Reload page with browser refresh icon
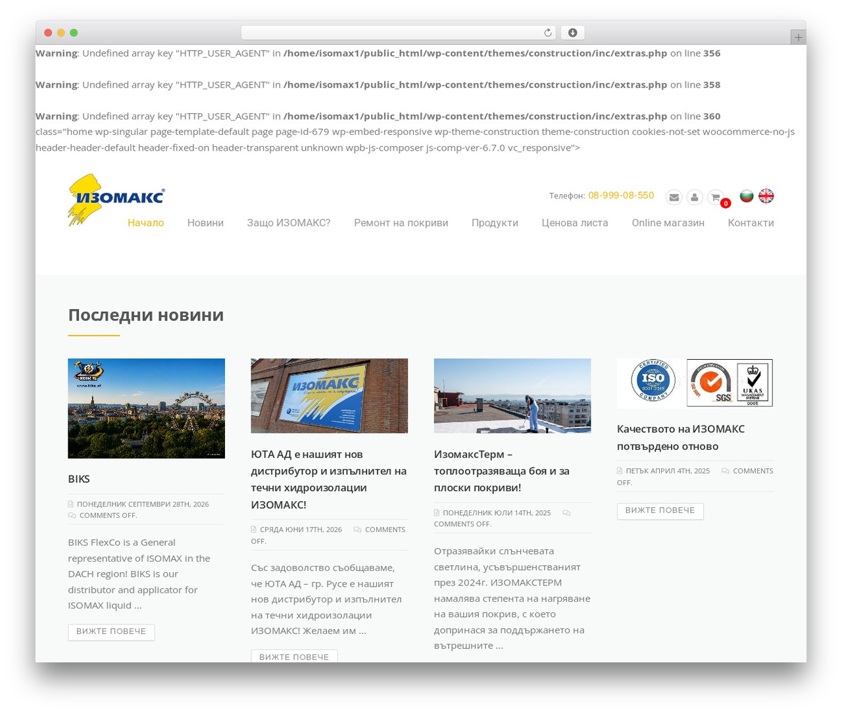 (548, 33)
